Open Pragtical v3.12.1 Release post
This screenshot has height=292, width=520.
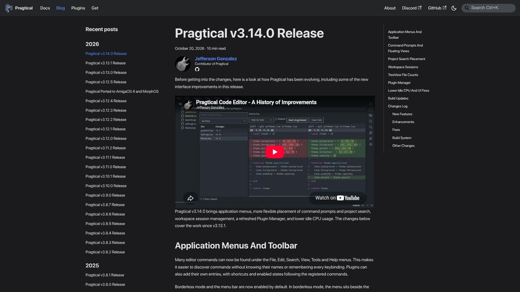(106, 129)
